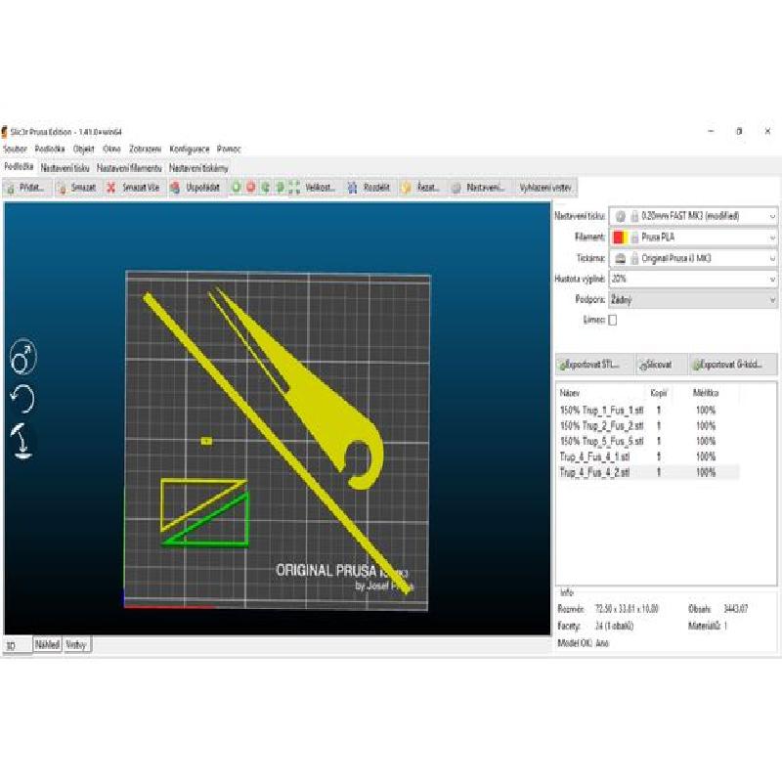Click the red minus fewer-copies icon
The image size is (782, 782).
pos(251,188)
